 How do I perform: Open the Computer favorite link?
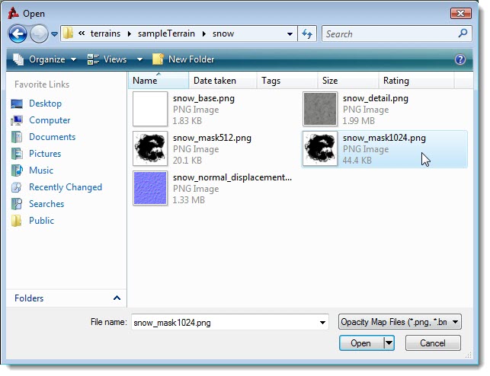pyautogui.click(x=50, y=120)
